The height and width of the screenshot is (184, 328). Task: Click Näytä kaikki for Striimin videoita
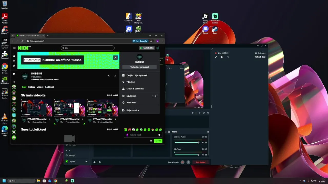pos(112,95)
